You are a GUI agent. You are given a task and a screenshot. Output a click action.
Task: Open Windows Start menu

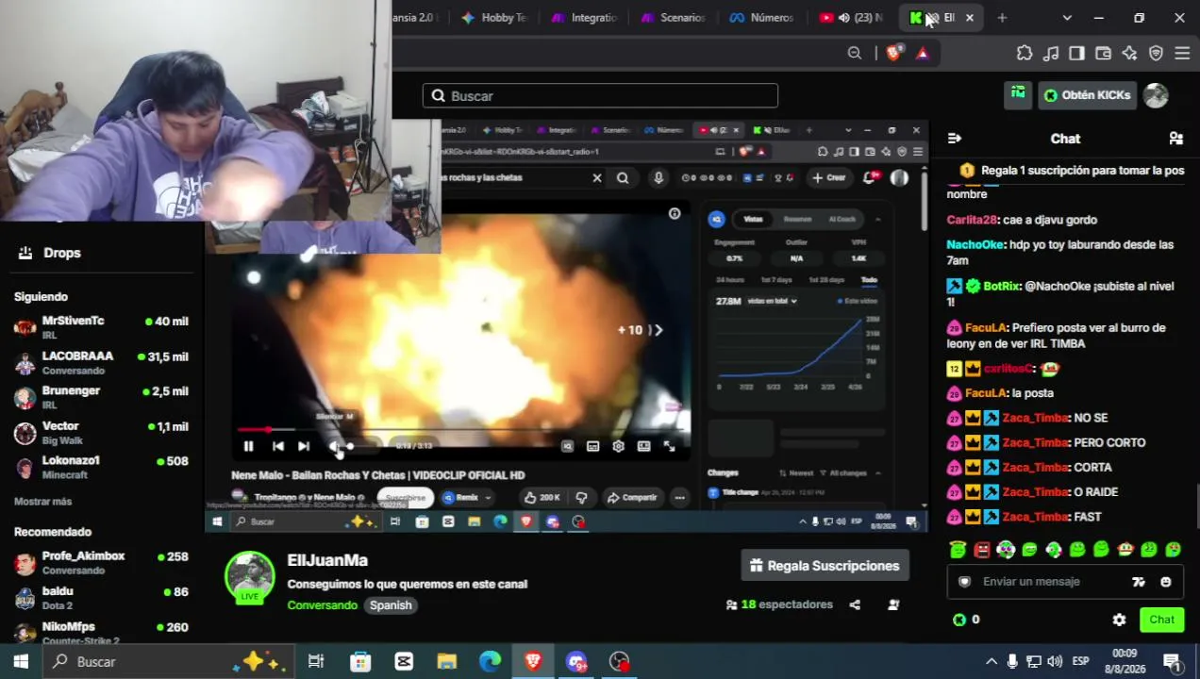(20, 661)
